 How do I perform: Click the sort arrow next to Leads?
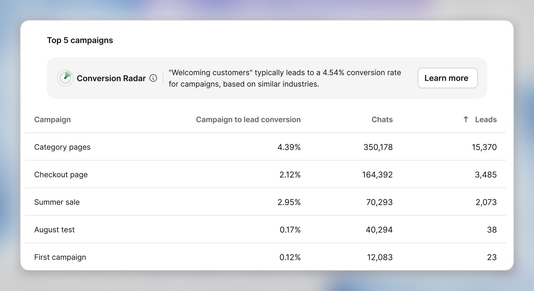click(x=466, y=119)
